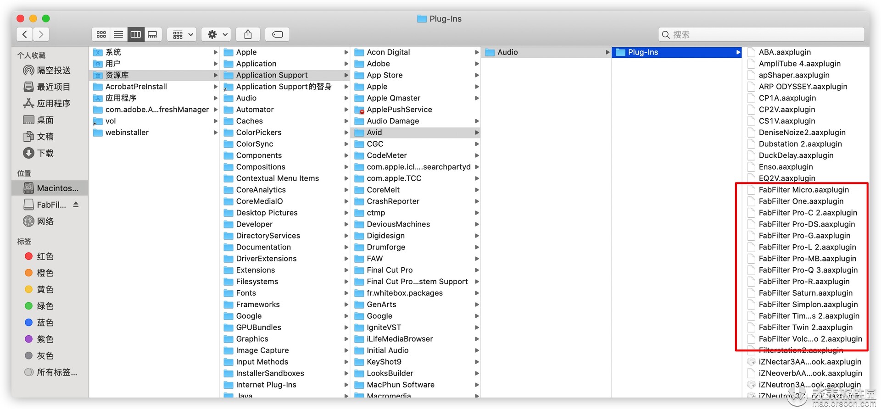Viewport: 881px width, 409px height.
Task: Select the Digidesign folder
Action: [416, 236]
